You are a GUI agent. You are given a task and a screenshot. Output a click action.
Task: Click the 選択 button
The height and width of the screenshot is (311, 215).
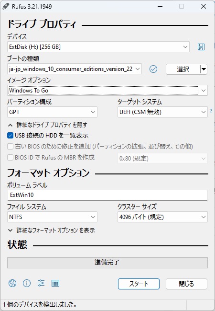click(183, 69)
